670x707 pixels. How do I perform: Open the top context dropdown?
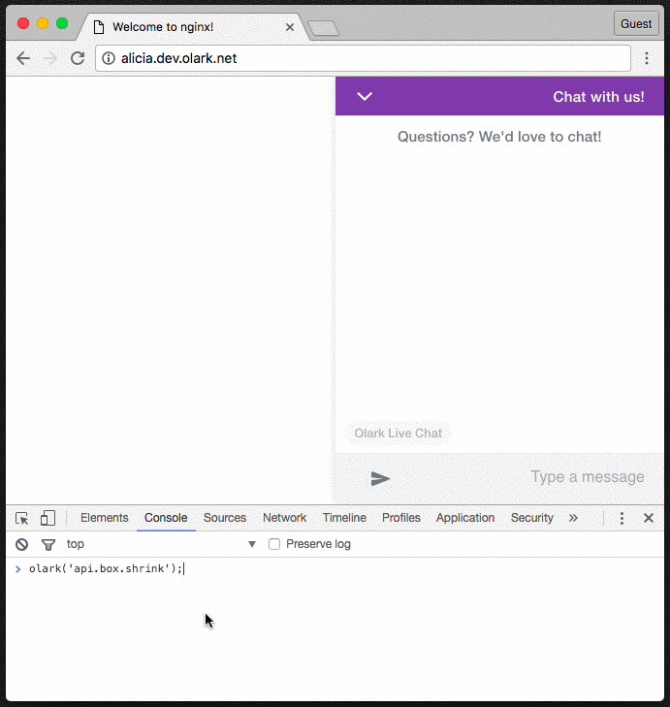160,544
